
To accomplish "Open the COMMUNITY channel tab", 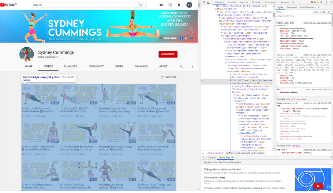I will click(96, 67).
